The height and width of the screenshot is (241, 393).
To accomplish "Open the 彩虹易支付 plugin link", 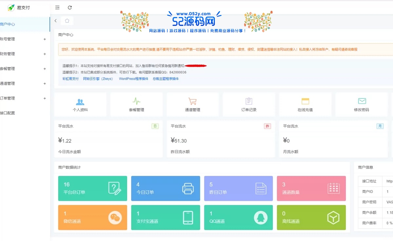I will pos(70,79).
